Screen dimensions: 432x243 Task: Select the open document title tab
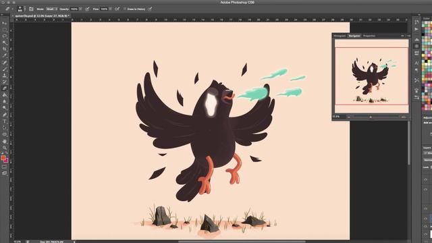[42, 16]
